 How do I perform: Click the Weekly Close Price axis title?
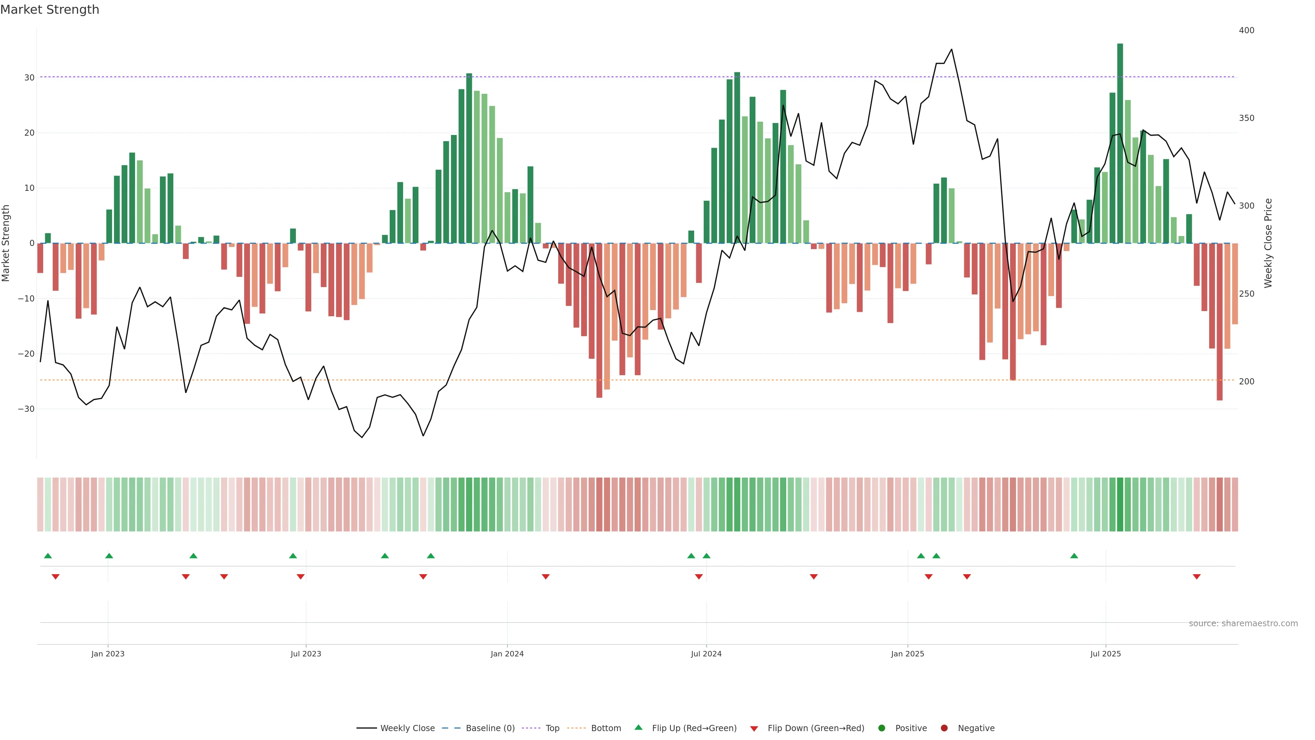click(x=1268, y=243)
